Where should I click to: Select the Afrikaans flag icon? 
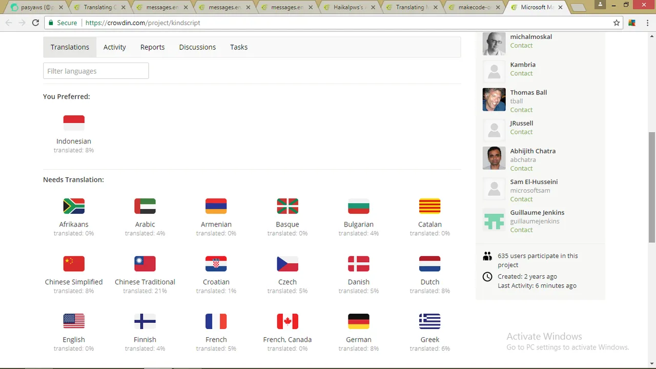pyautogui.click(x=74, y=206)
